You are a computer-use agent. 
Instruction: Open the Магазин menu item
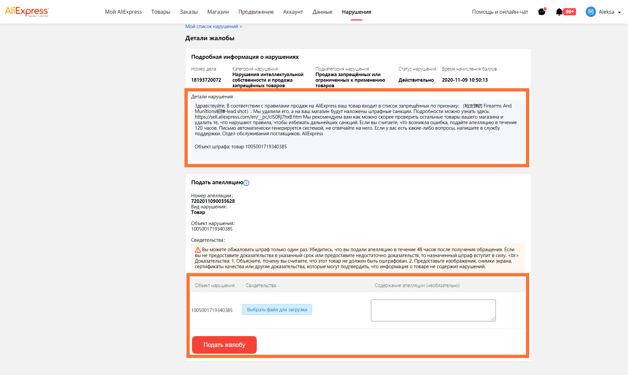pyautogui.click(x=218, y=12)
